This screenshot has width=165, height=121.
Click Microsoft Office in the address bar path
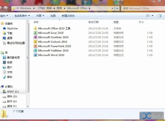coord(77,8)
